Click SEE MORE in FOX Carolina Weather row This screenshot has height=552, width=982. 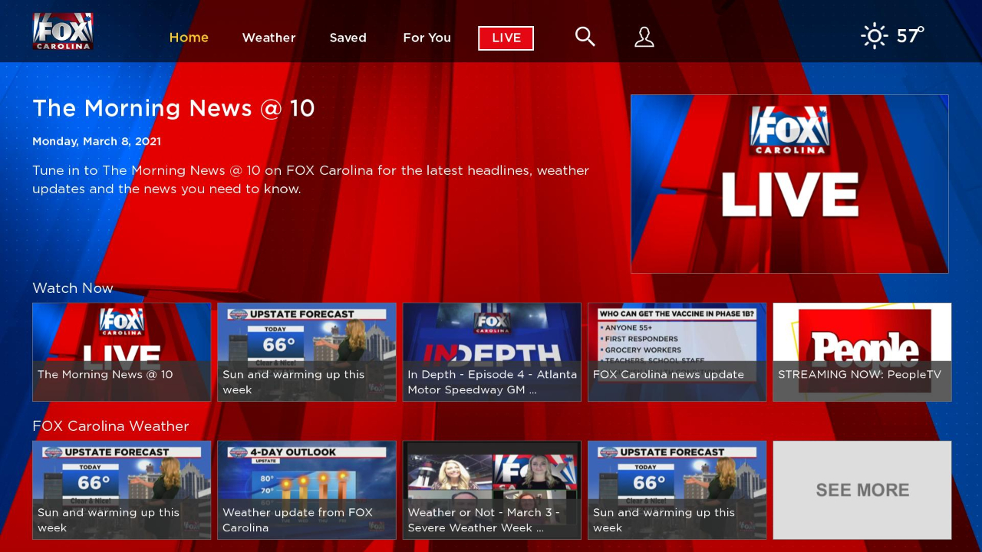pos(862,489)
